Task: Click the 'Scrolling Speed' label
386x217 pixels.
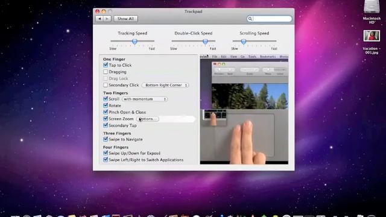Action: click(x=255, y=33)
